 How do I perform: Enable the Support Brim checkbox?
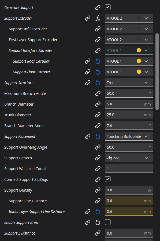[107, 222]
